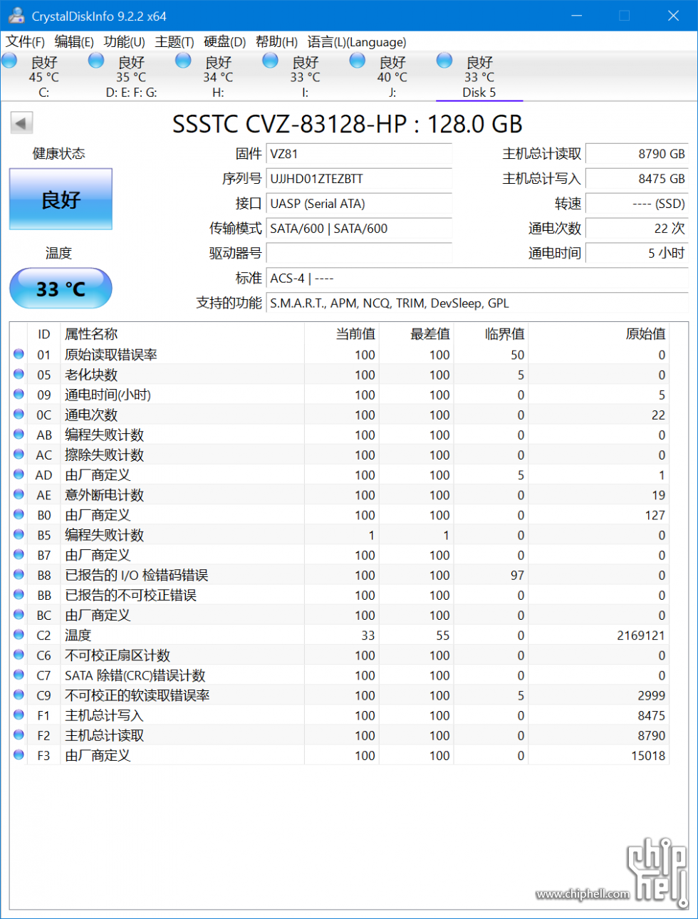Screen dimensions: 698x919
Task: Open the 功能(U) menu
Action: 124,42
